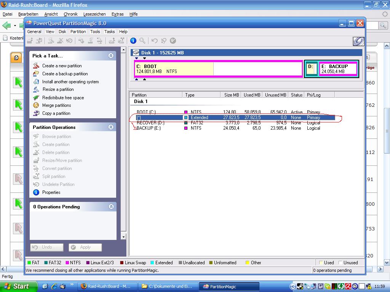
Task: Select the C: BOOT block in disk map
Action: pos(218,69)
